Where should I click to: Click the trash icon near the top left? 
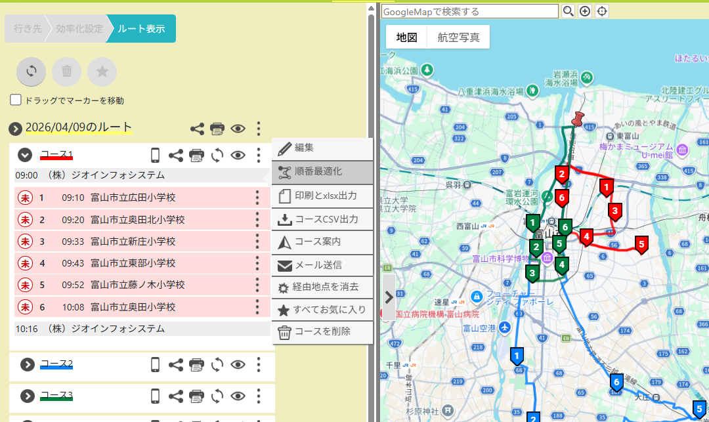66,72
